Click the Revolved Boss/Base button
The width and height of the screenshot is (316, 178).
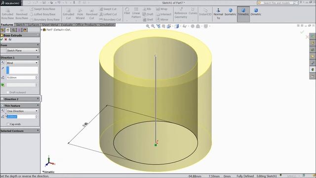[x=22, y=14]
